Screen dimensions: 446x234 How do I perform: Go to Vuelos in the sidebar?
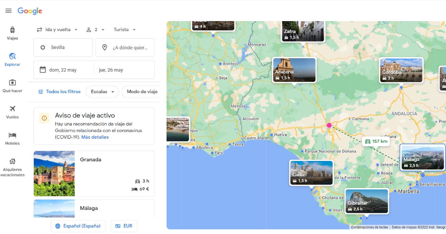click(x=12, y=112)
